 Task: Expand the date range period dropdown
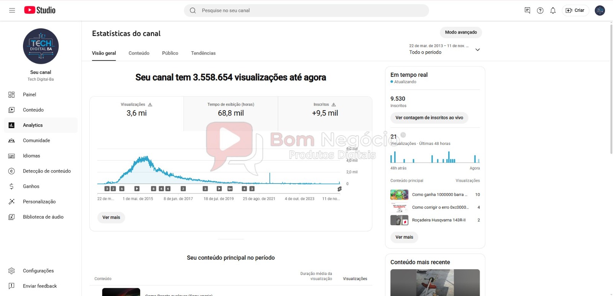coord(477,50)
